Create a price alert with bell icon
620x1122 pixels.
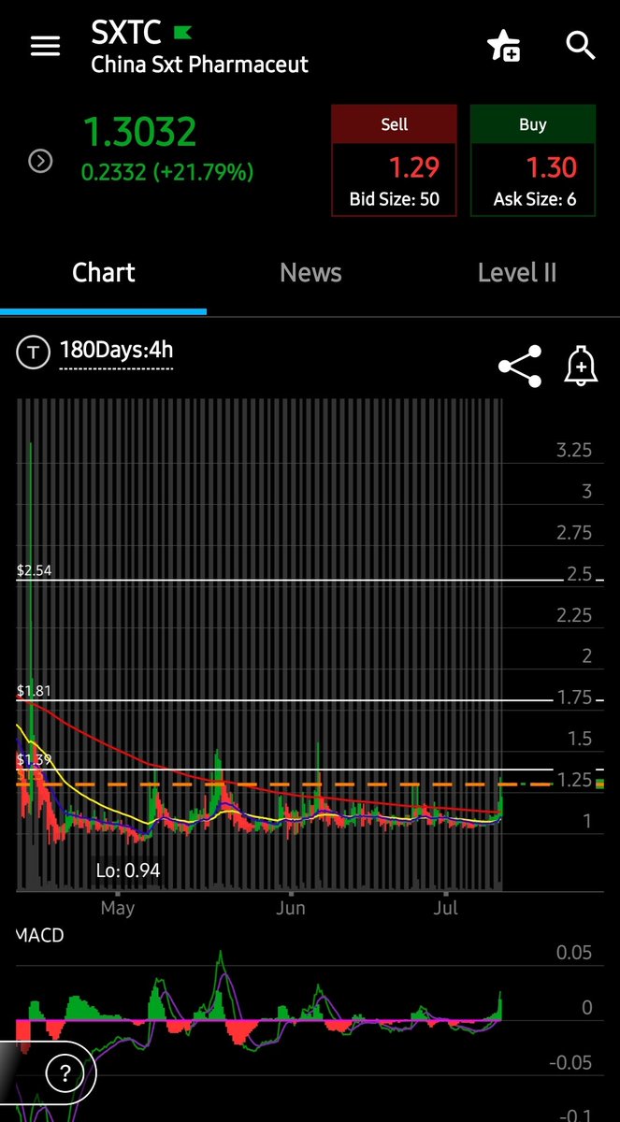click(x=581, y=366)
